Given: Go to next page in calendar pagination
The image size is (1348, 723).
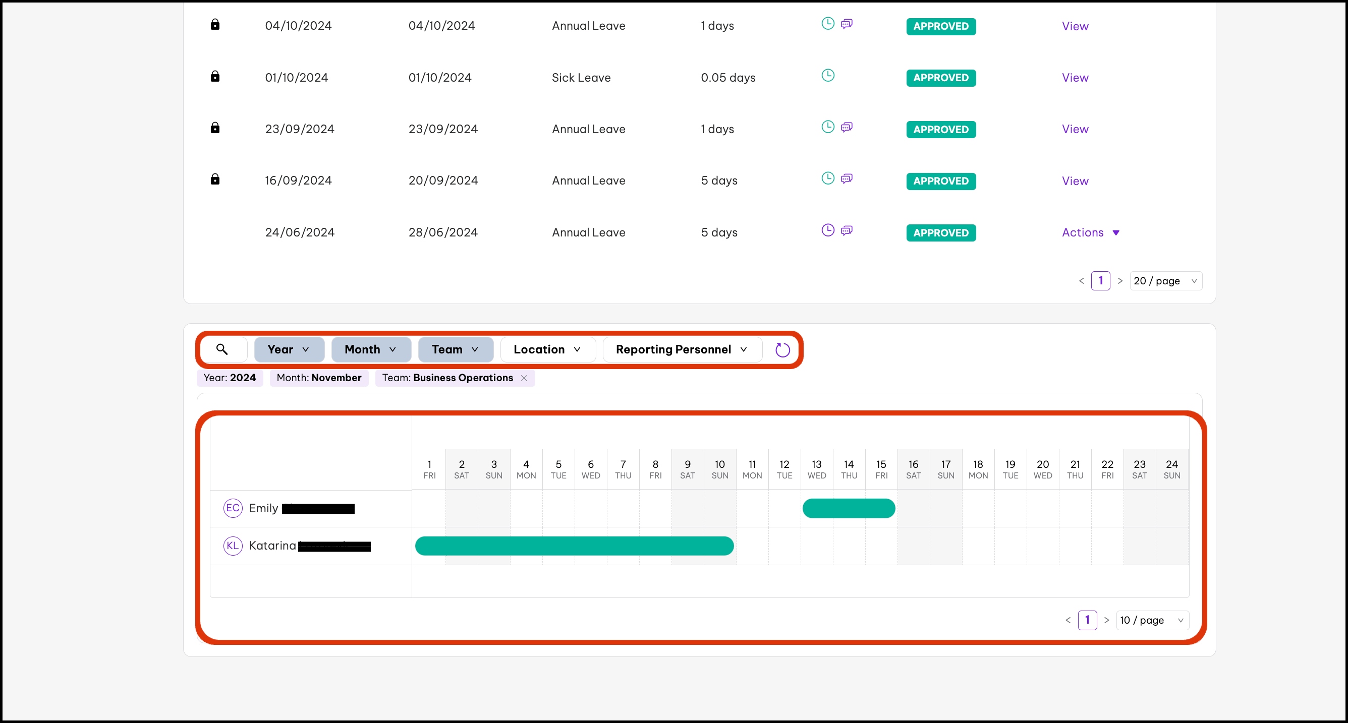Looking at the screenshot, I should [x=1106, y=621].
